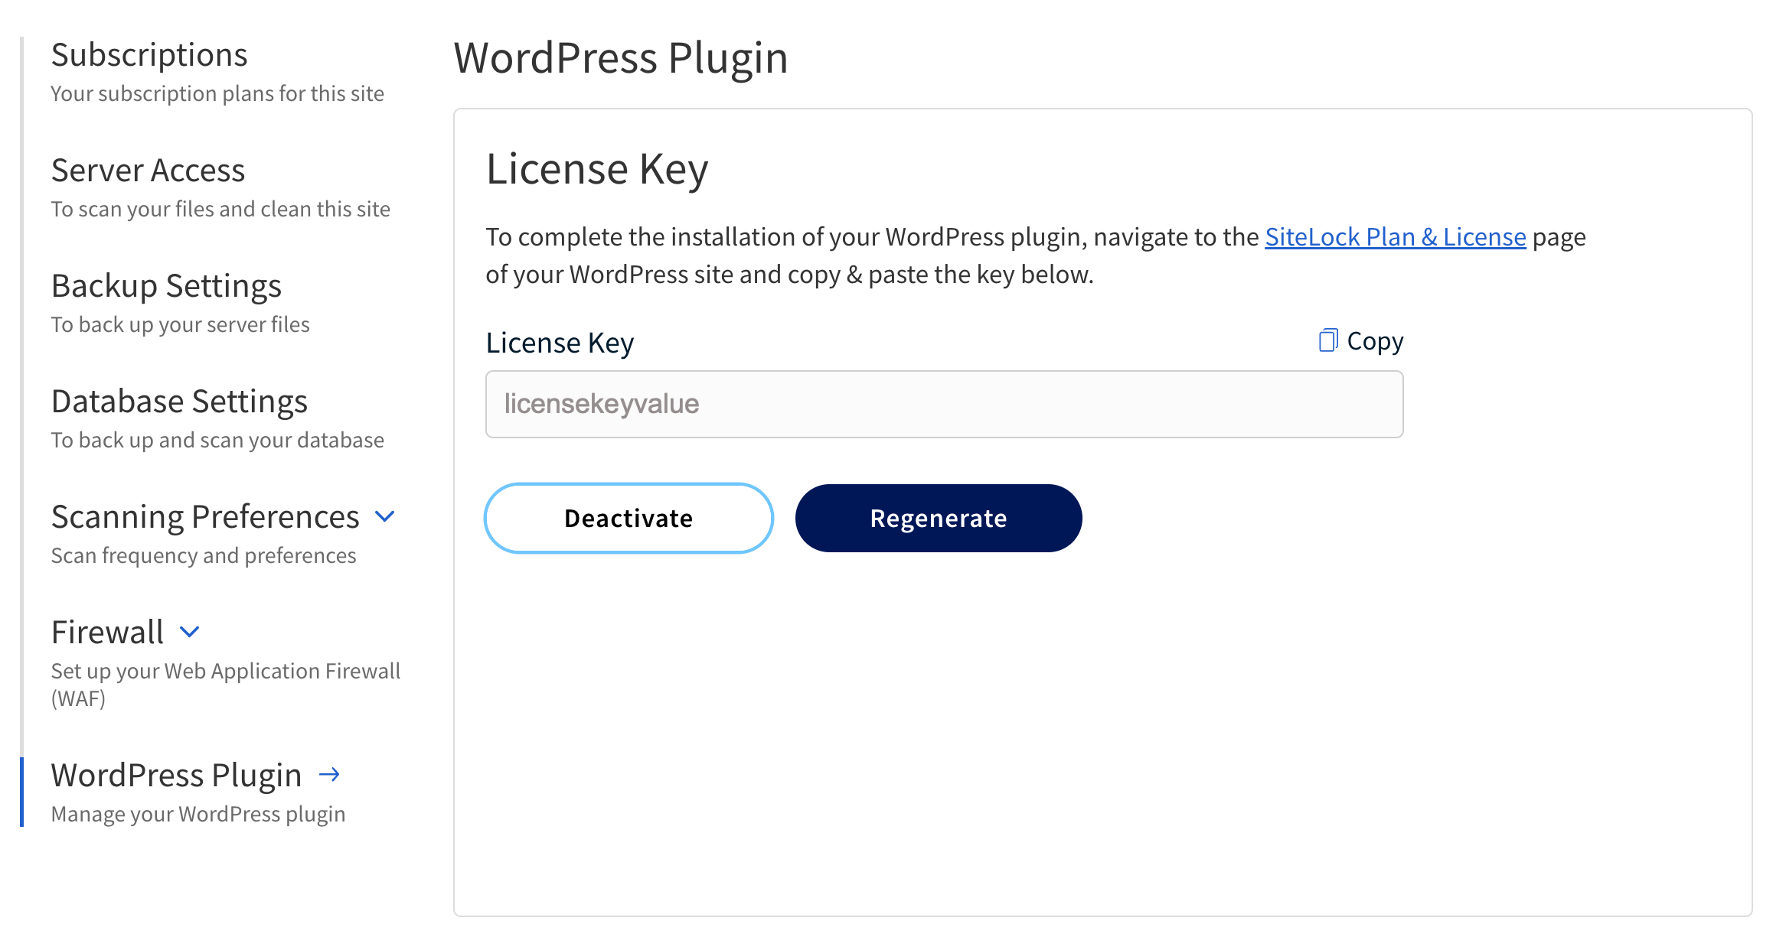This screenshot has width=1773, height=950.
Task: Expand the Scanning Preferences chevron
Action: pyautogui.click(x=385, y=516)
